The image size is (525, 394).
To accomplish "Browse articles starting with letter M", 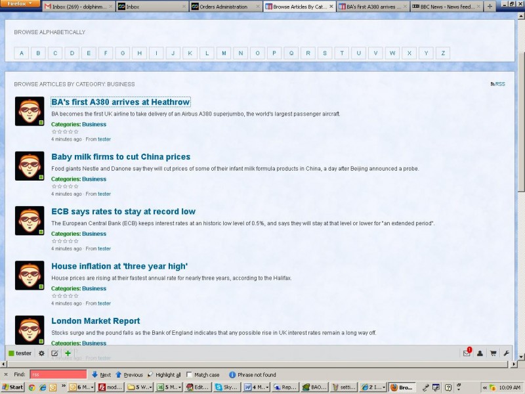I will pyautogui.click(x=224, y=53).
